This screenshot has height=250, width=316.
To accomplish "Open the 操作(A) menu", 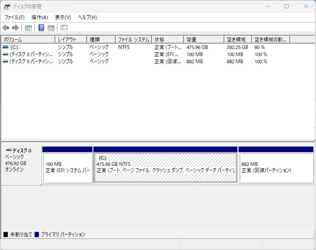I will click(39, 17).
